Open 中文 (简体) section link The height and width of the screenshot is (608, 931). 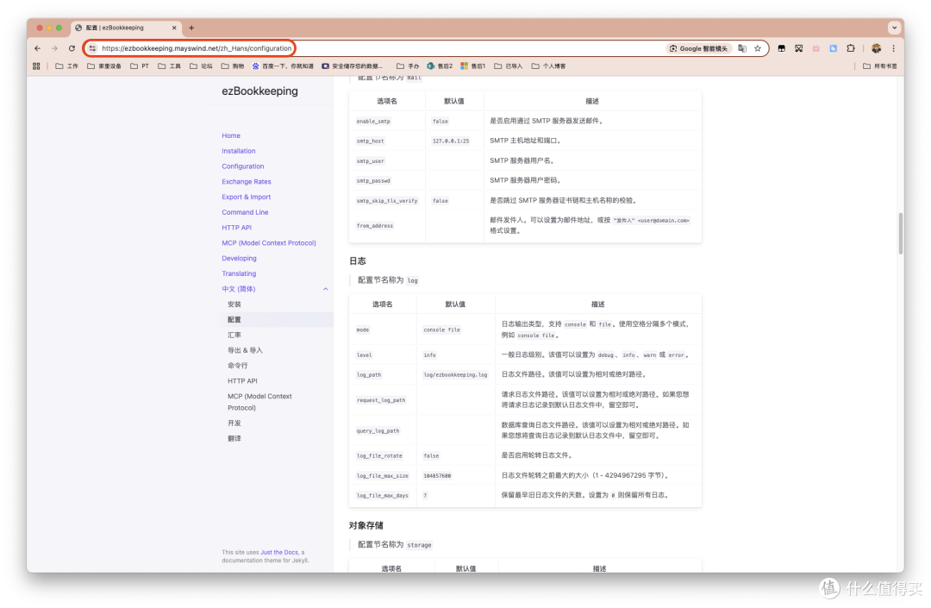pos(239,289)
